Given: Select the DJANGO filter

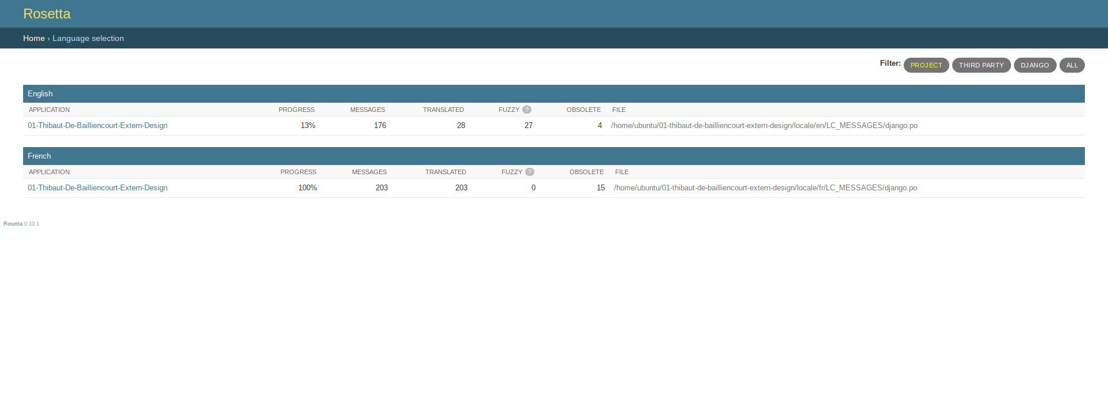Looking at the screenshot, I should point(1035,65).
